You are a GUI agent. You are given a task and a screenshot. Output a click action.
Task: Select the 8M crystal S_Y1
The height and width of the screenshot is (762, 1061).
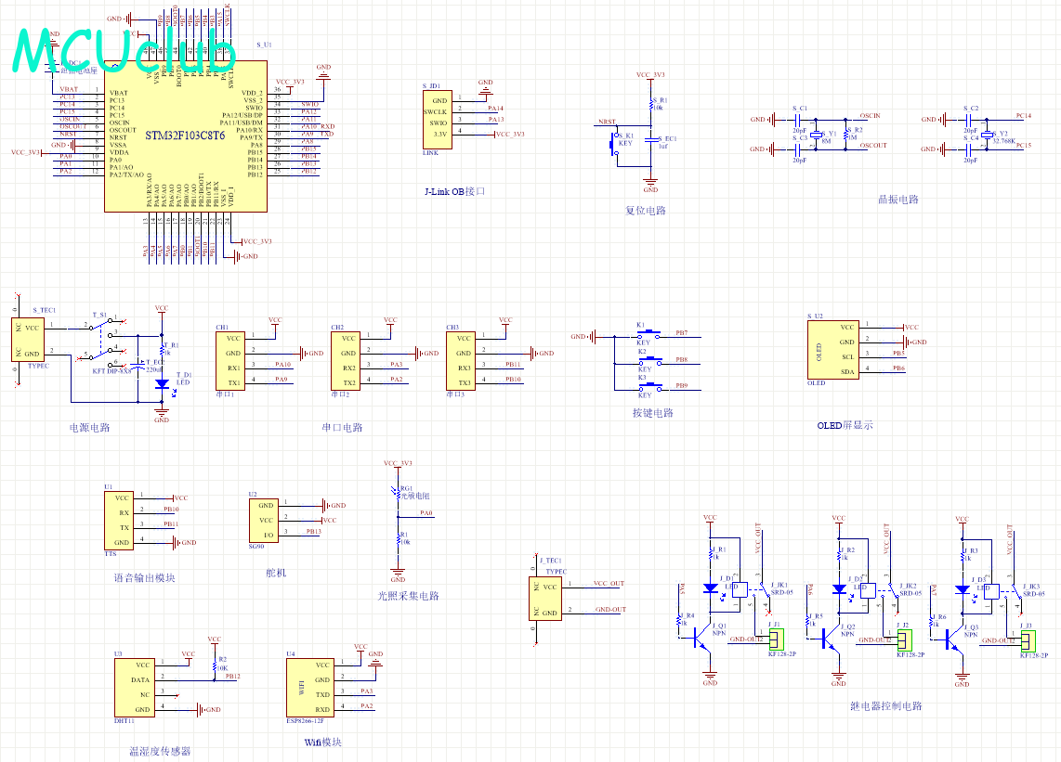(816, 134)
